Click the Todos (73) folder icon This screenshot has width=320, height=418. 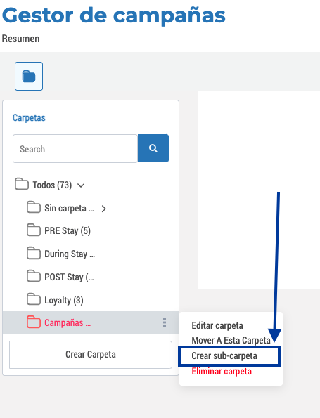pos(22,184)
